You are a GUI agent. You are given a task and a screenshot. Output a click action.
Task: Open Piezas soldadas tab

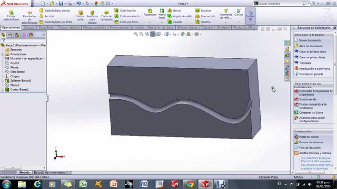pyautogui.click(x=94, y=28)
